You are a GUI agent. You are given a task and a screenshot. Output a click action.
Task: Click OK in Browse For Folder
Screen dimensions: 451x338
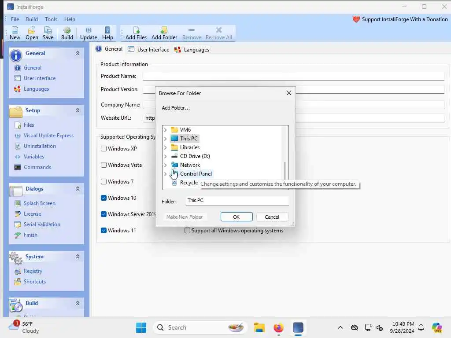click(x=237, y=217)
